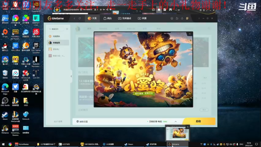
Task: Open 辅助设置 helper settings
Action: click(82, 122)
